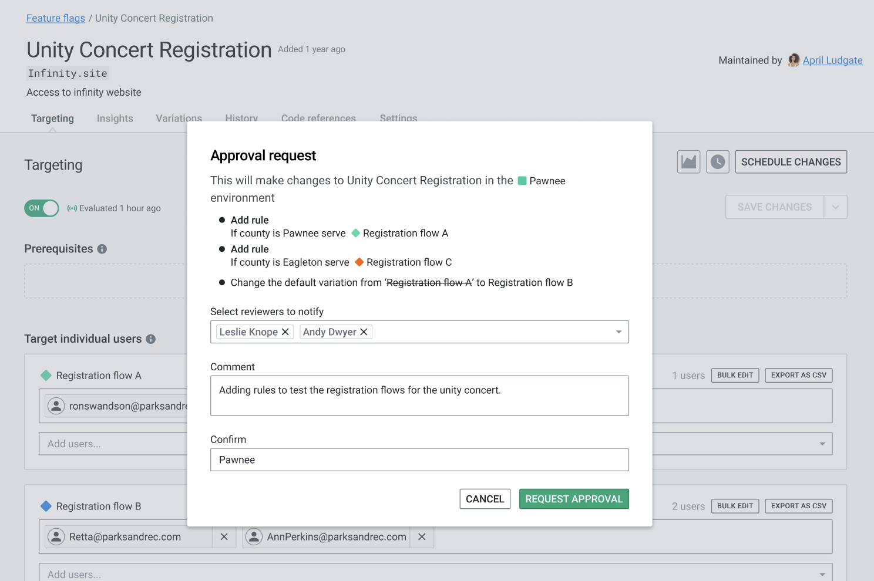Expand the Save Changes dropdown arrow
This screenshot has height=581, width=874.
click(x=835, y=207)
